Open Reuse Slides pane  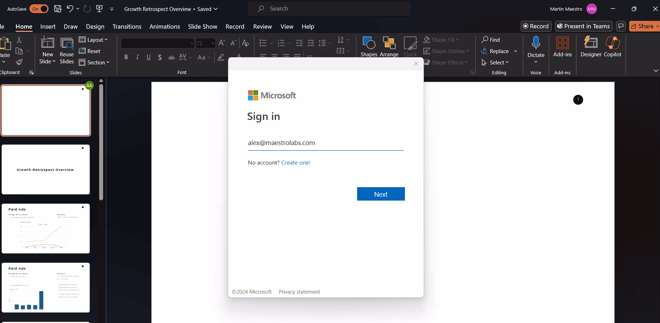point(67,51)
